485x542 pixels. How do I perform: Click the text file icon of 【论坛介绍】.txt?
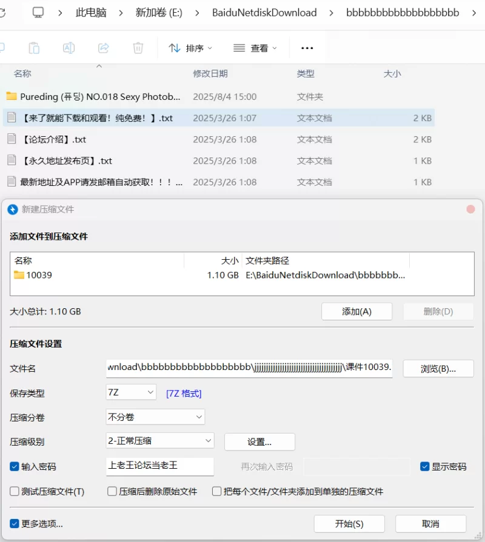(12, 139)
